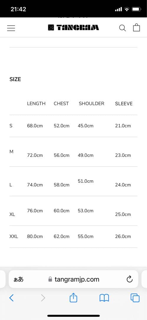
Task: Open the hamburger menu
Action: tap(11, 28)
